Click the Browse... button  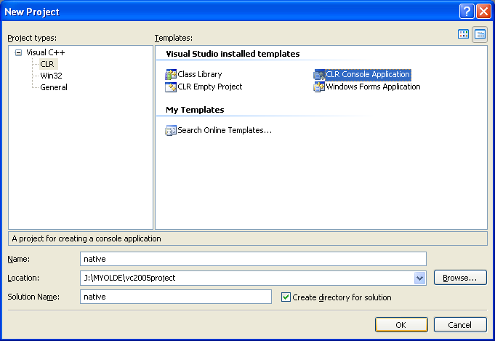click(x=460, y=278)
